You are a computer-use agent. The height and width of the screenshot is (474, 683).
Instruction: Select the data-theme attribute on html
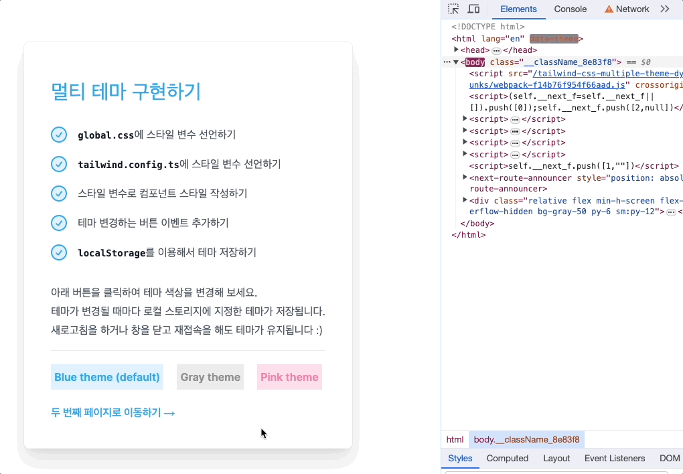(554, 39)
